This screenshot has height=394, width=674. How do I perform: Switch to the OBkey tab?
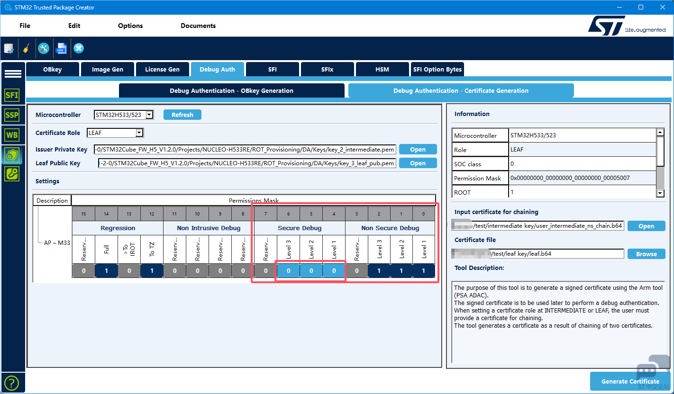(53, 69)
